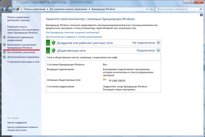Click the Forward navigation arrow
The image size is (205, 137).
pyautogui.click(x=10, y=9)
